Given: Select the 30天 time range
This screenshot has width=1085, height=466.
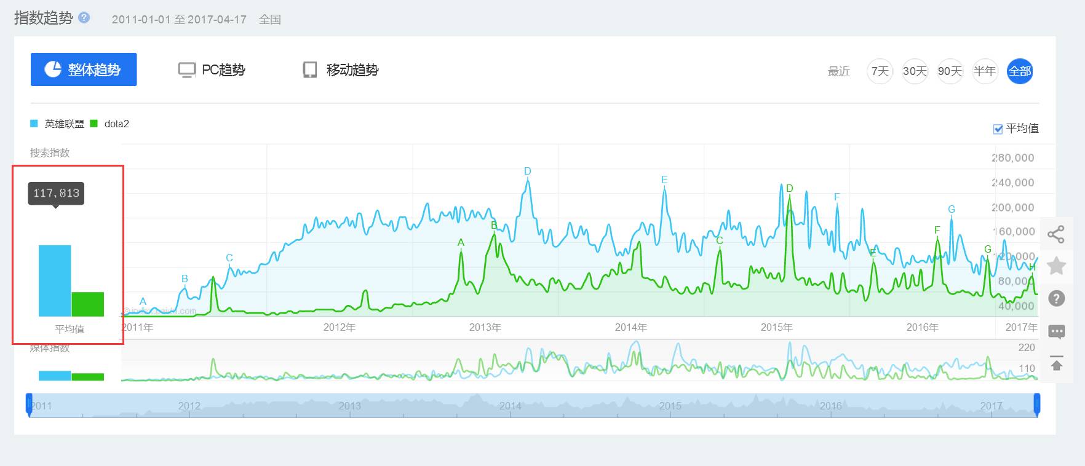Looking at the screenshot, I should tap(915, 71).
